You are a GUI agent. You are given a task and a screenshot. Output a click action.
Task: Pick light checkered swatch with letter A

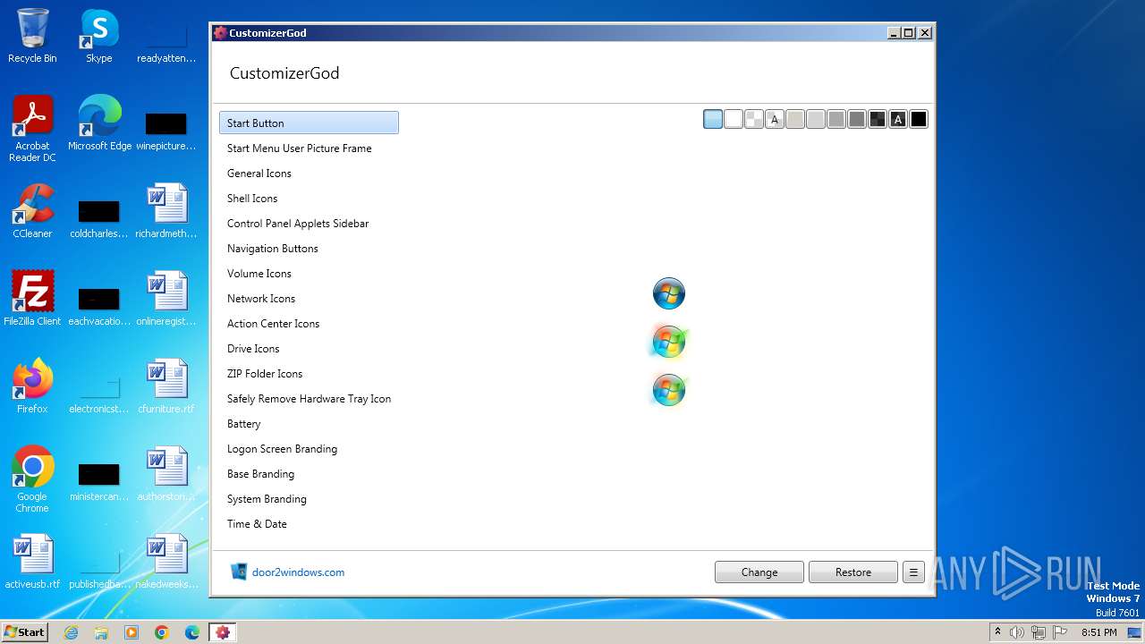pos(775,119)
